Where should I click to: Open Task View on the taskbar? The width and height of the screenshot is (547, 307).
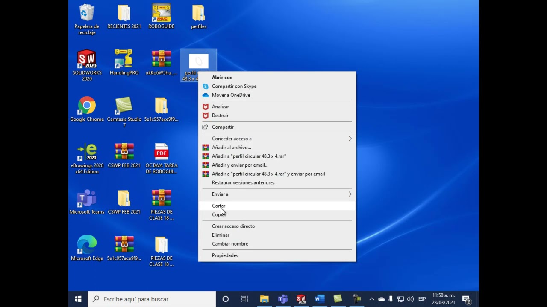point(244,299)
